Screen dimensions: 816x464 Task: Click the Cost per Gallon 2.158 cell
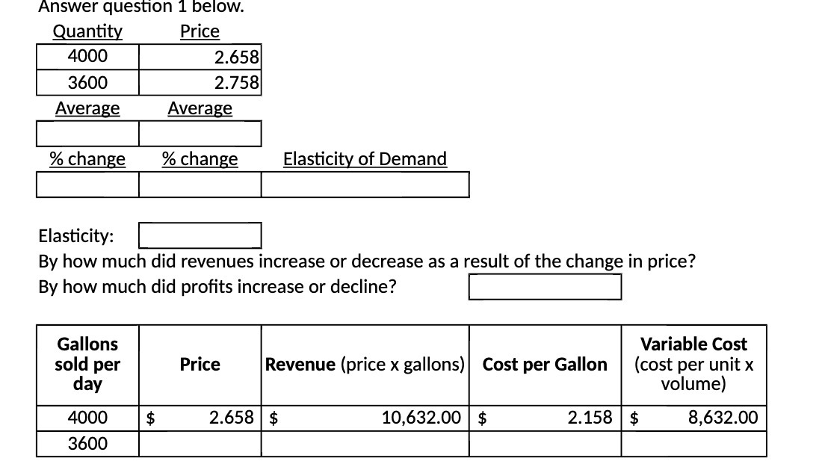coord(545,418)
